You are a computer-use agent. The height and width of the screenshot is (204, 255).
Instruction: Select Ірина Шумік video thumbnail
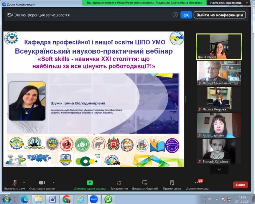pyautogui.click(x=219, y=47)
